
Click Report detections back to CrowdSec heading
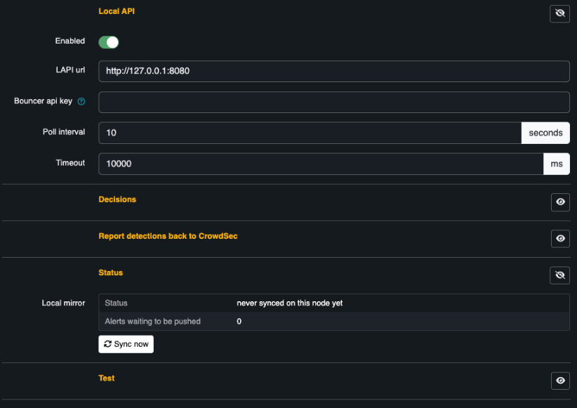168,236
